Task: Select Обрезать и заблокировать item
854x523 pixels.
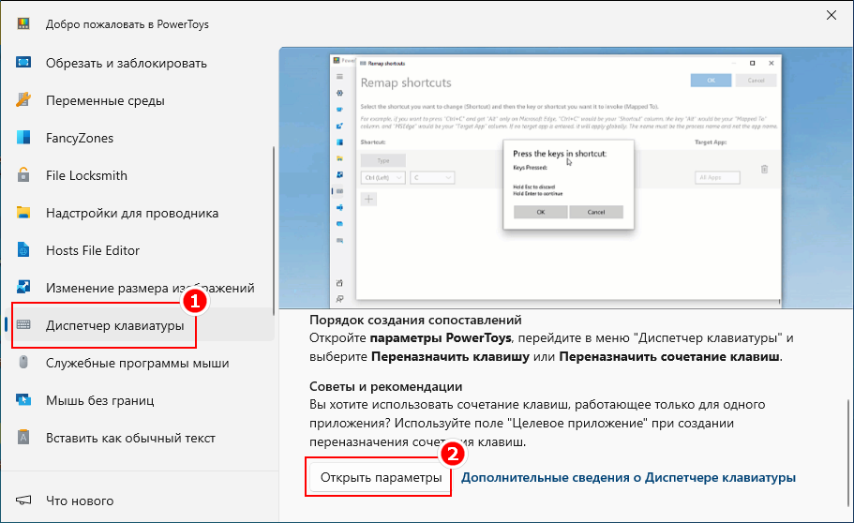Action: click(x=140, y=63)
